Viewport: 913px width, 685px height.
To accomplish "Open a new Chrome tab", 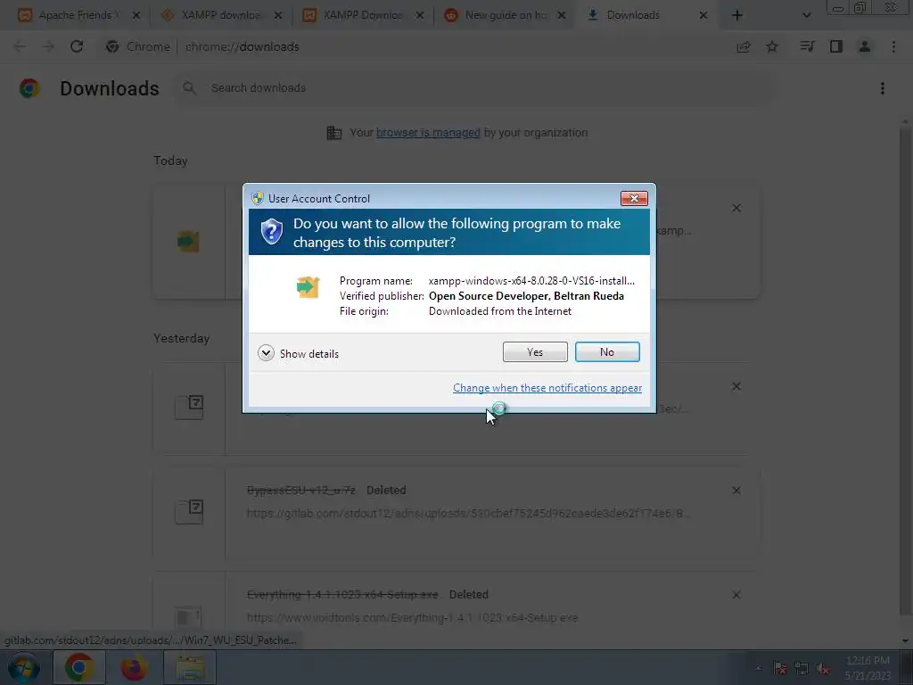I will (x=737, y=16).
